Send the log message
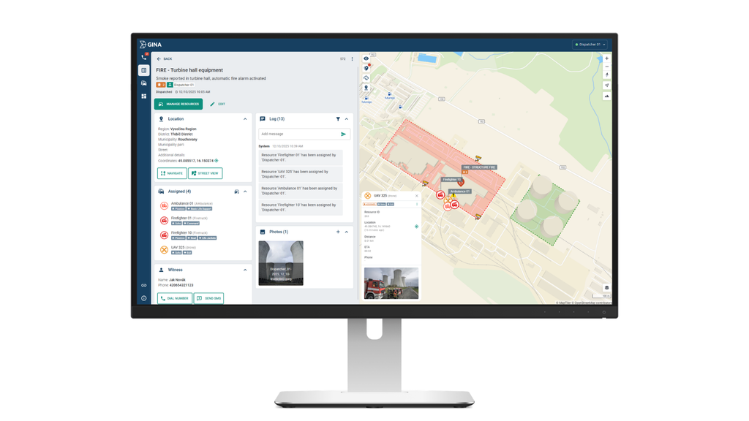 pos(343,134)
